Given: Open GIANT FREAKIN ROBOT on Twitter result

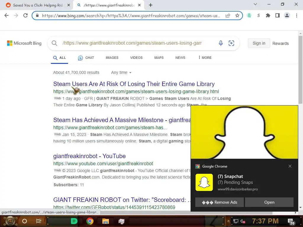Looking at the screenshot, I should pos(122,200).
